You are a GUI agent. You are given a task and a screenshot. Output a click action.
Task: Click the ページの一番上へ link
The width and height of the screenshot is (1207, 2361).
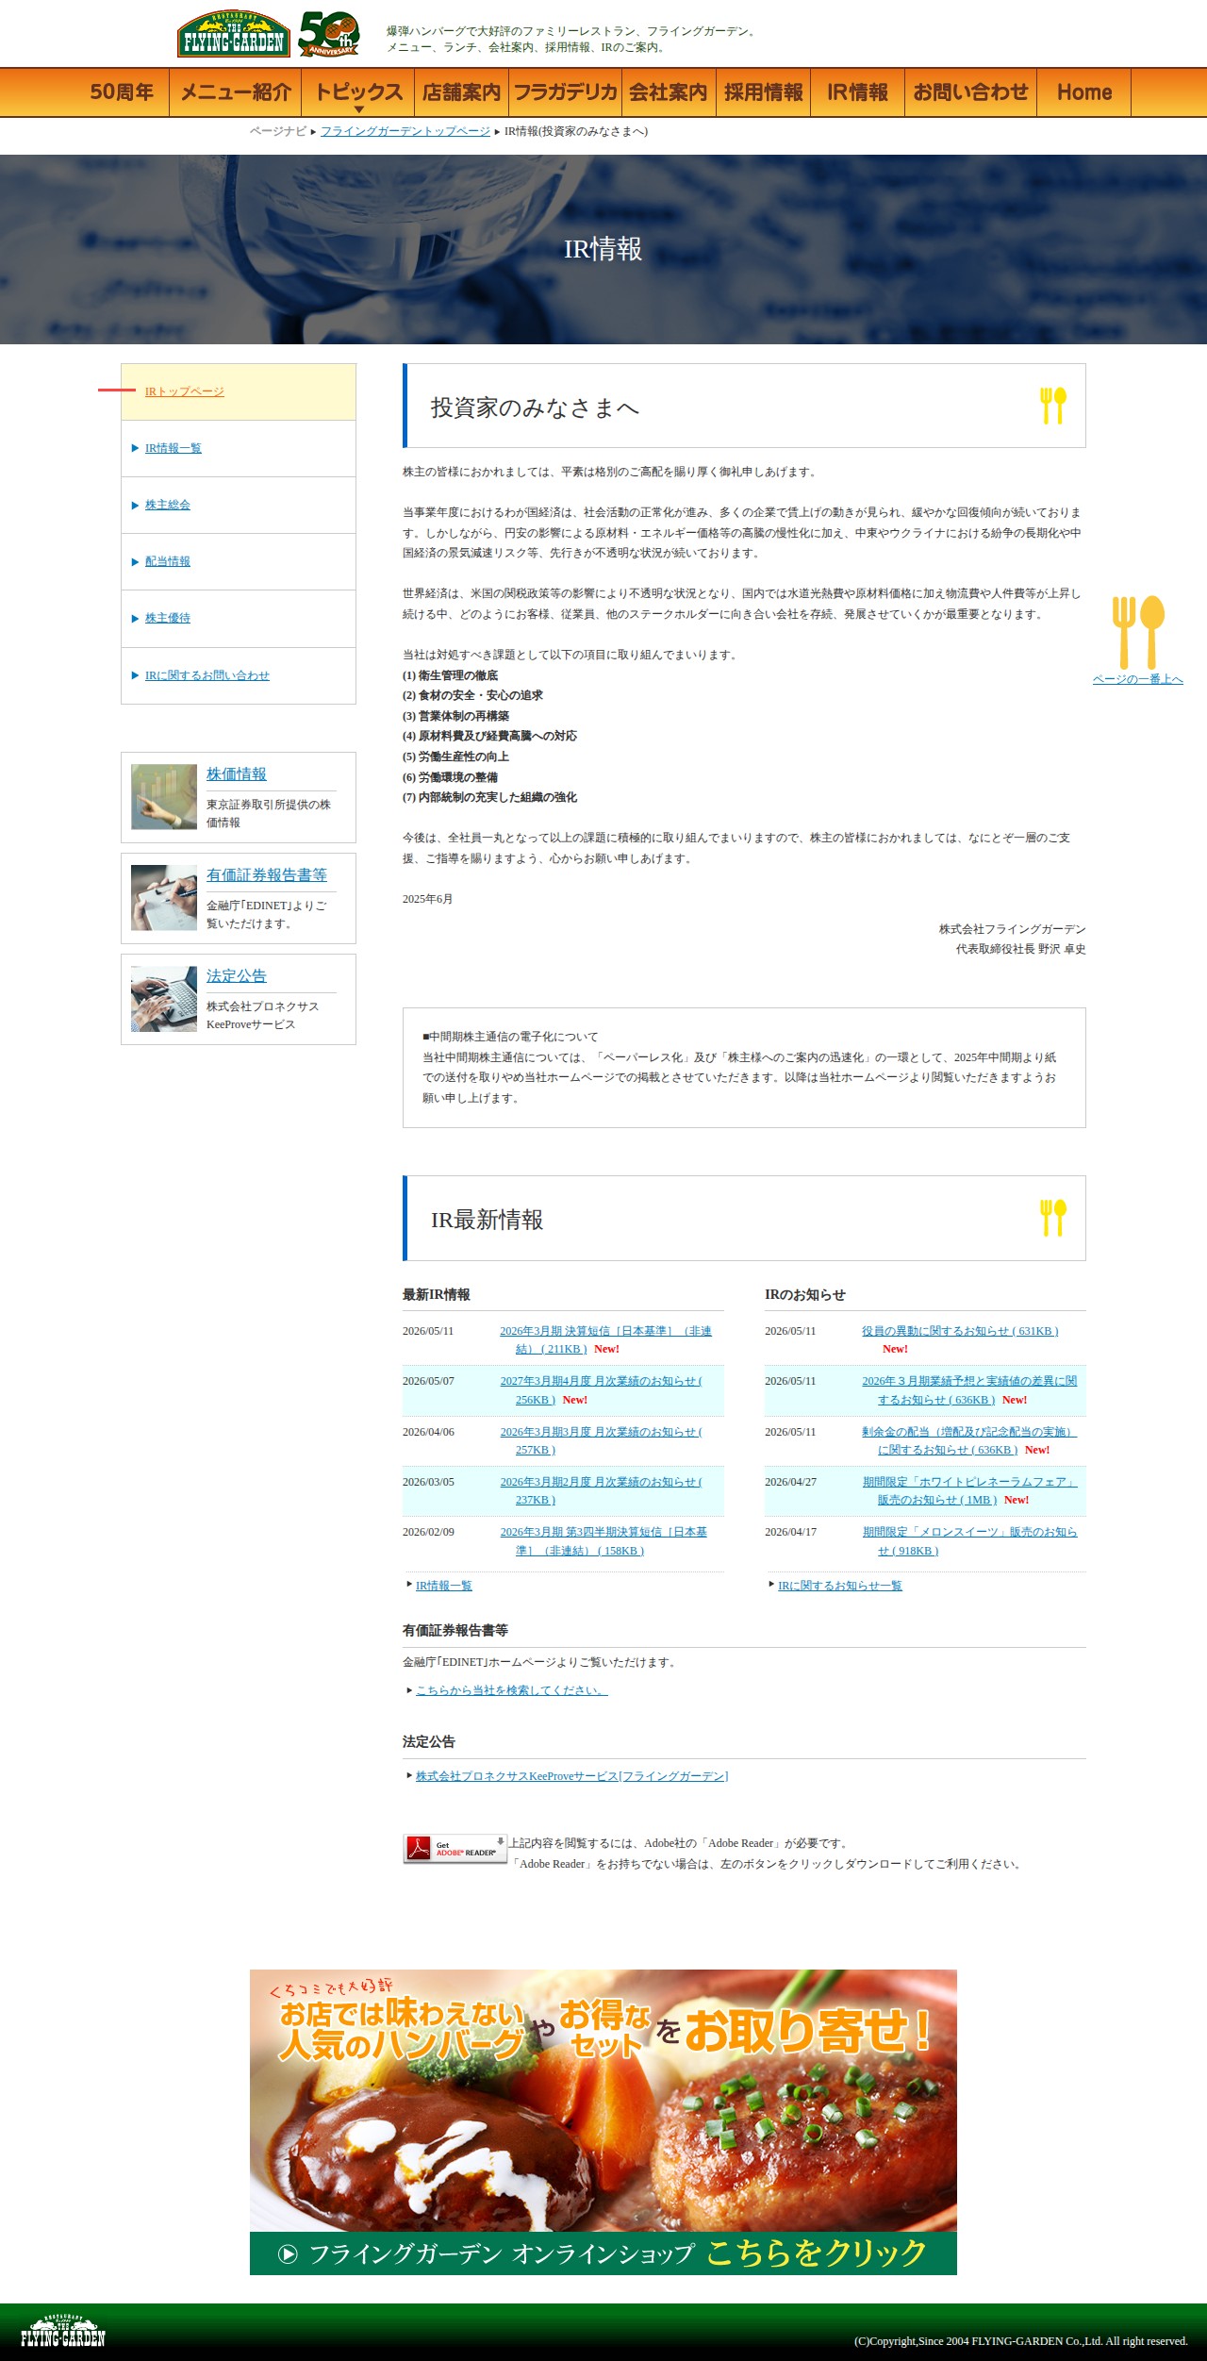pyautogui.click(x=1138, y=679)
